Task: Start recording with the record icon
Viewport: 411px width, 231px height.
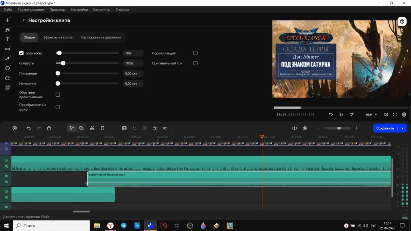Action: click(x=15, y=128)
